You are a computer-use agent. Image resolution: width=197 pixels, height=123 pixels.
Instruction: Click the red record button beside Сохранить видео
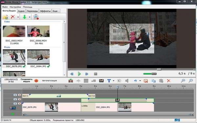(x=36, y=81)
